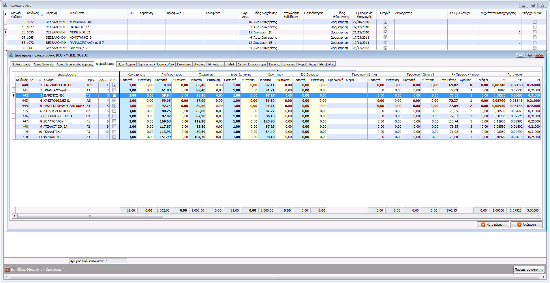This screenshot has width=550, height=283.
Task: Open Παραμετροποίηση... filter settings
Action: (529, 269)
